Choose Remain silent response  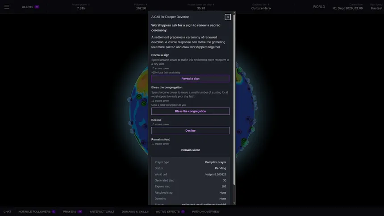point(190,150)
